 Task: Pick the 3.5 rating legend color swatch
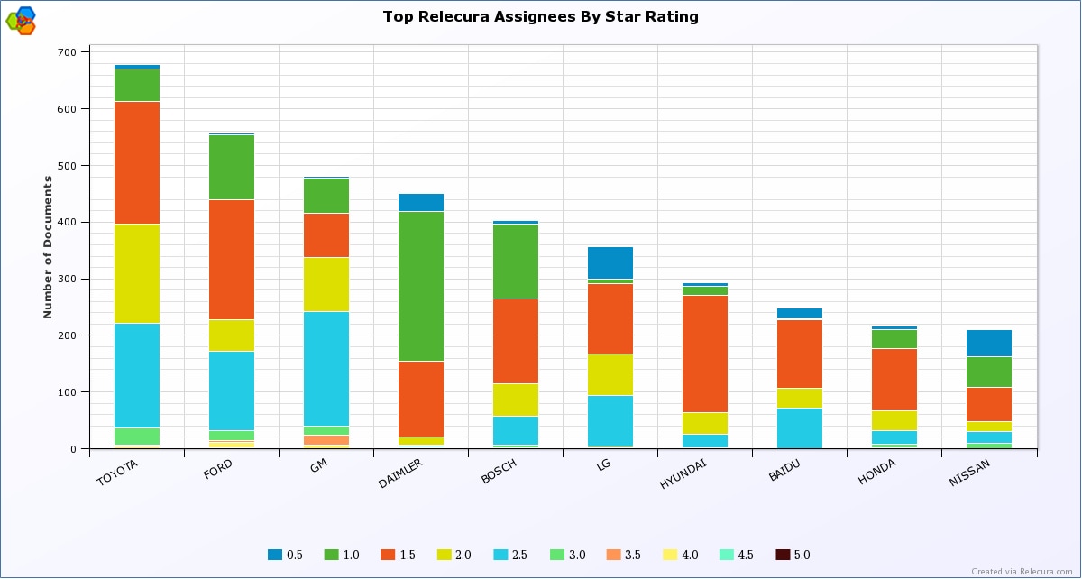pyautogui.click(x=614, y=555)
